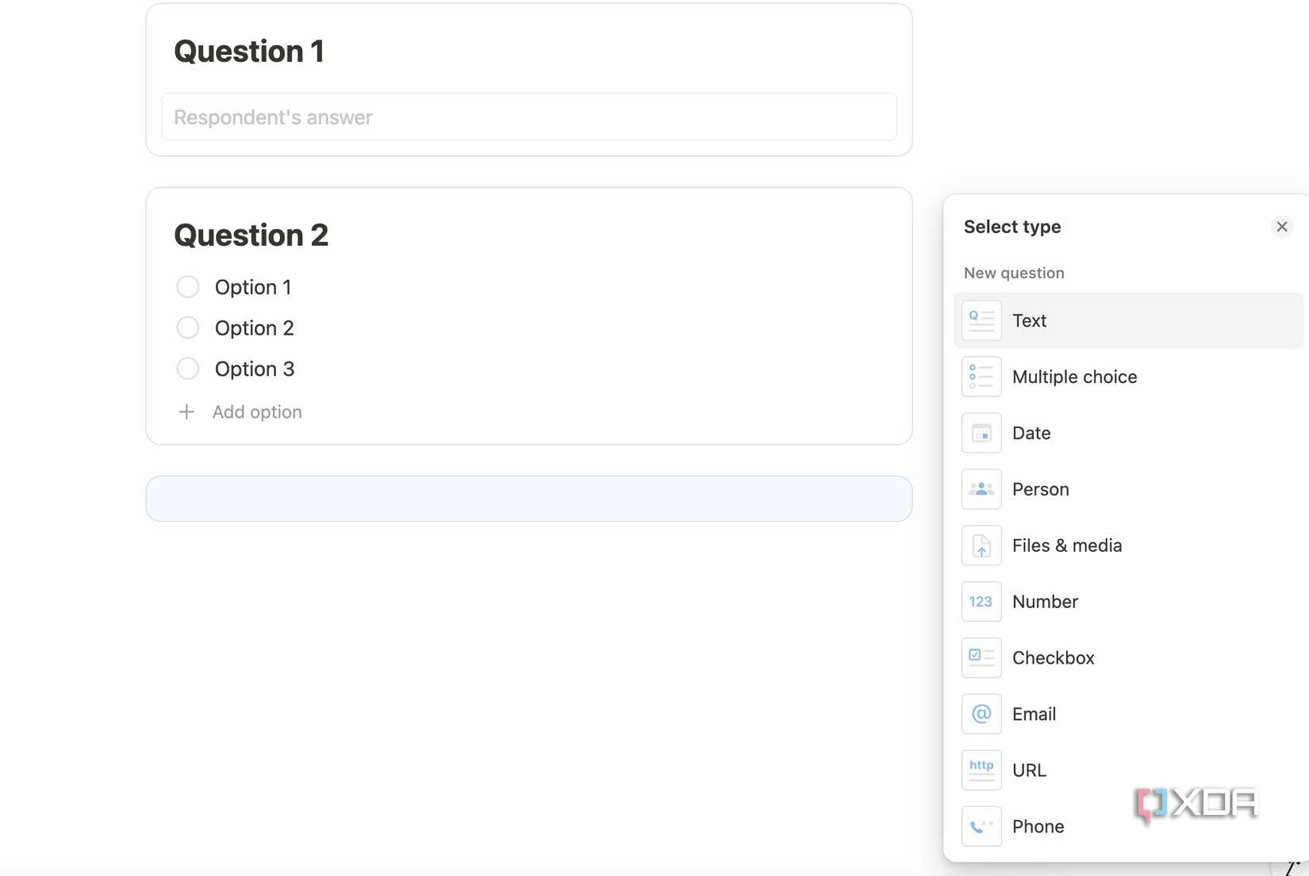Click the Text question type icon
Screen dimensions: 1309x876
pos(981,320)
